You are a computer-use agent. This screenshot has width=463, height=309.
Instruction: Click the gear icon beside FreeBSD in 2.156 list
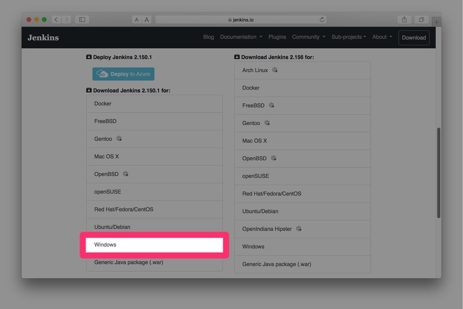272,106
